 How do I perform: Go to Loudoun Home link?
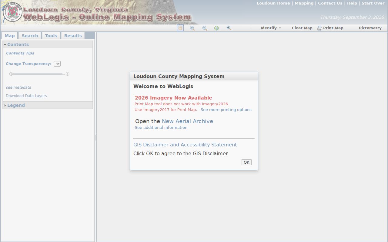pos(273,3)
